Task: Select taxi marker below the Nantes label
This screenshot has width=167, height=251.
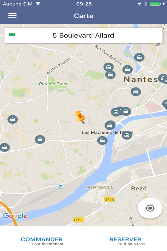Action: [136, 92]
